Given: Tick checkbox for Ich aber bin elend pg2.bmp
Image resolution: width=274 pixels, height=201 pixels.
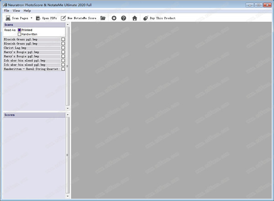Looking at the screenshot, I should pos(63,65).
